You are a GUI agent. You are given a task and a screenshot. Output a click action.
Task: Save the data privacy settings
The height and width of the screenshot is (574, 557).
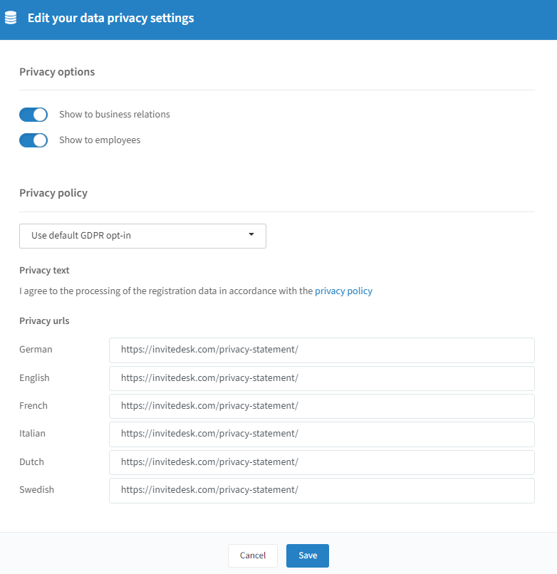click(x=308, y=555)
